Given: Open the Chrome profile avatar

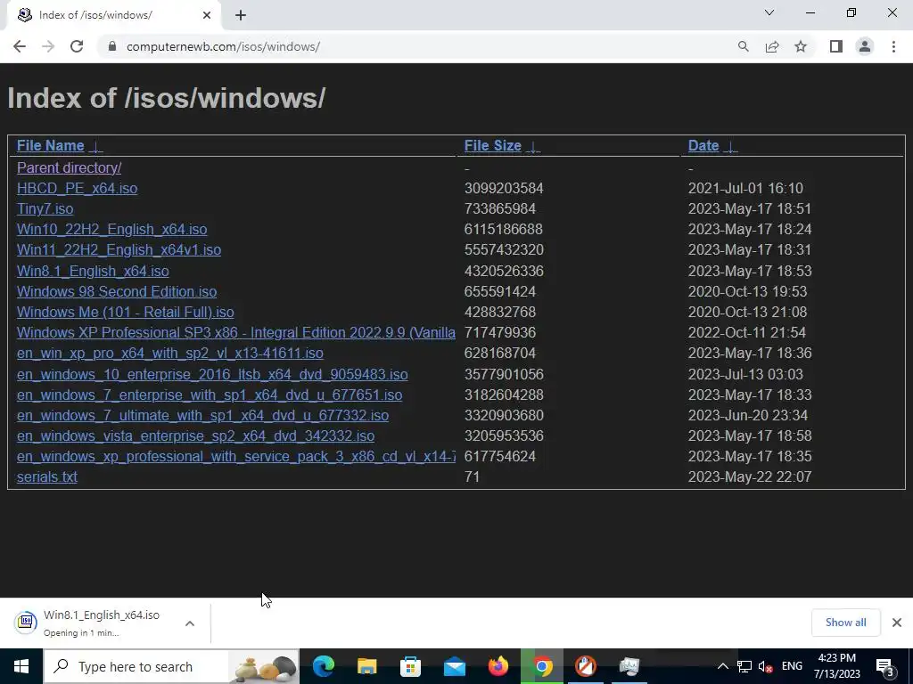Looking at the screenshot, I should (x=865, y=46).
